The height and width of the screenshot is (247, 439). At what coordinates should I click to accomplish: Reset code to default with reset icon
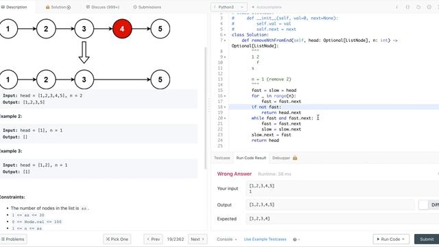tap(418, 7)
